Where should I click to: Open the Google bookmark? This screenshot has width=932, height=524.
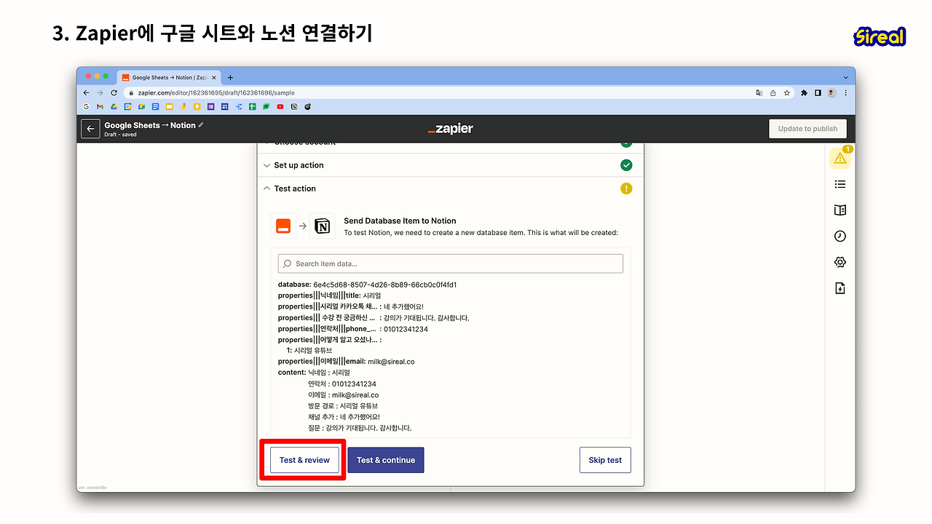click(86, 106)
